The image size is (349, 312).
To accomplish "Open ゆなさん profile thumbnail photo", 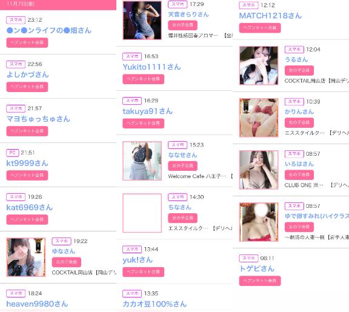I will click(x=26, y=257).
